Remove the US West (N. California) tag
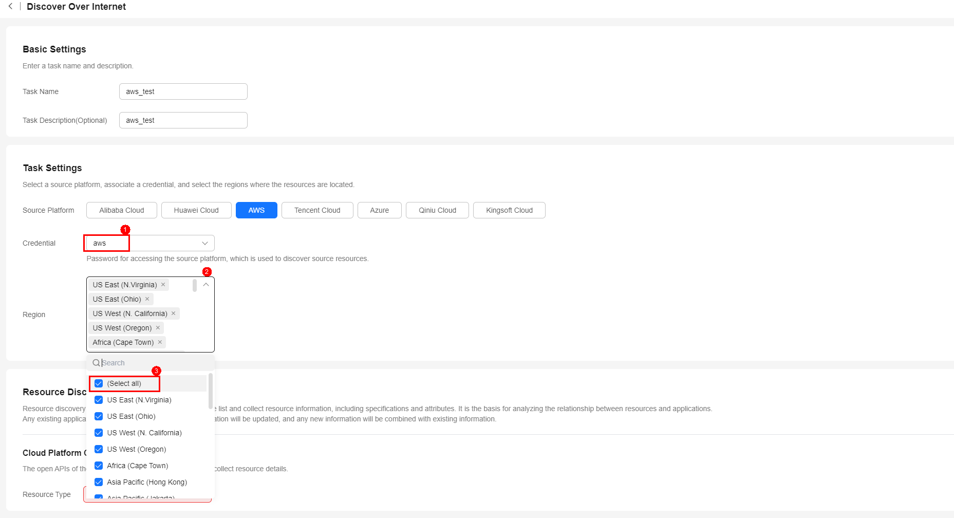The width and height of the screenshot is (954, 518). 174,313
